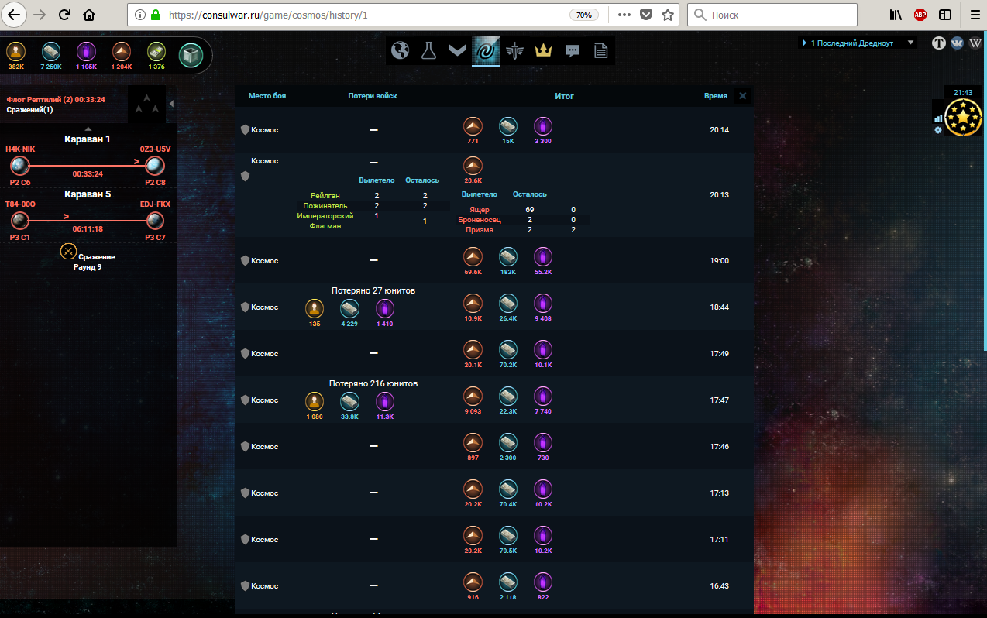Close the battle history panel
This screenshot has height=618, width=987.
(x=742, y=96)
